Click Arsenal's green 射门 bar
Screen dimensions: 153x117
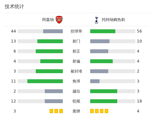[x=50, y=41]
